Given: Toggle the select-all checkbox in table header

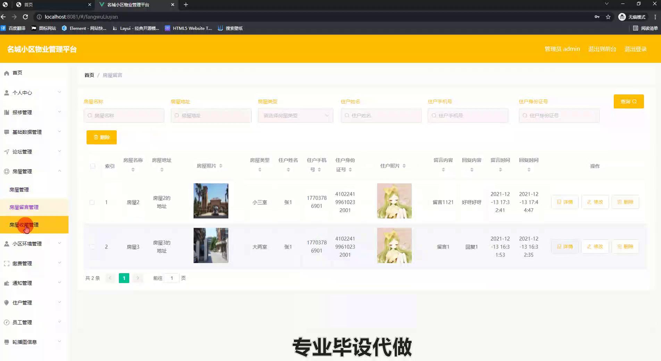Looking at the screenshot, I should coord(93,166).
